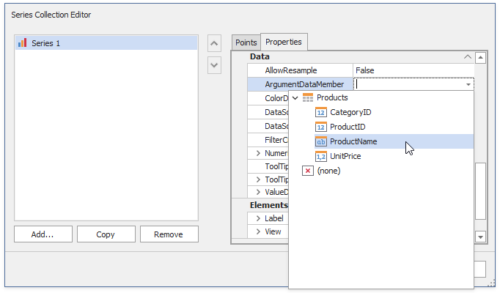Select the Properties tab
The image size is (500, 293).
(284, 42)
